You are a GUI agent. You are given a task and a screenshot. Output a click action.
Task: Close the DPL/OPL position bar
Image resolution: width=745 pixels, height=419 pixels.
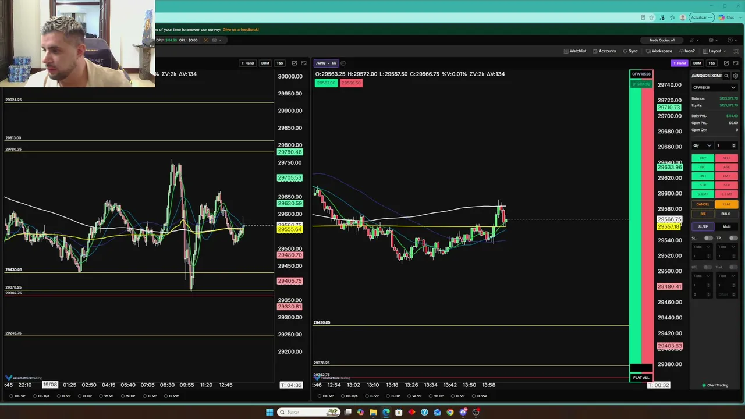pyautogui.click(x=205, y=40)
